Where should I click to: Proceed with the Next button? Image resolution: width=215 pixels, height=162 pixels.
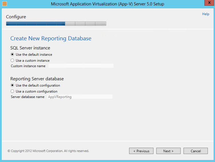point(168,151)
